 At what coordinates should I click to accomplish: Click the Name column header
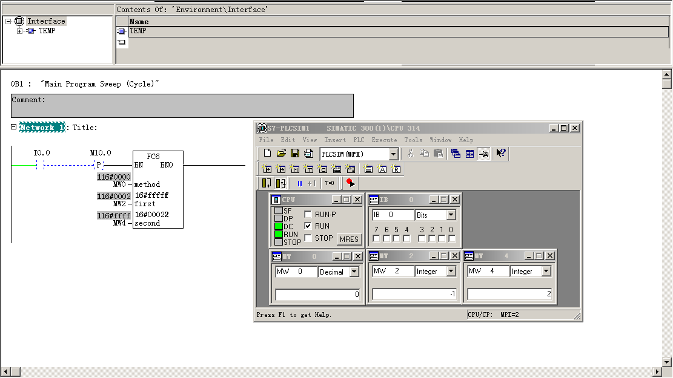click(x=399, y=22)
